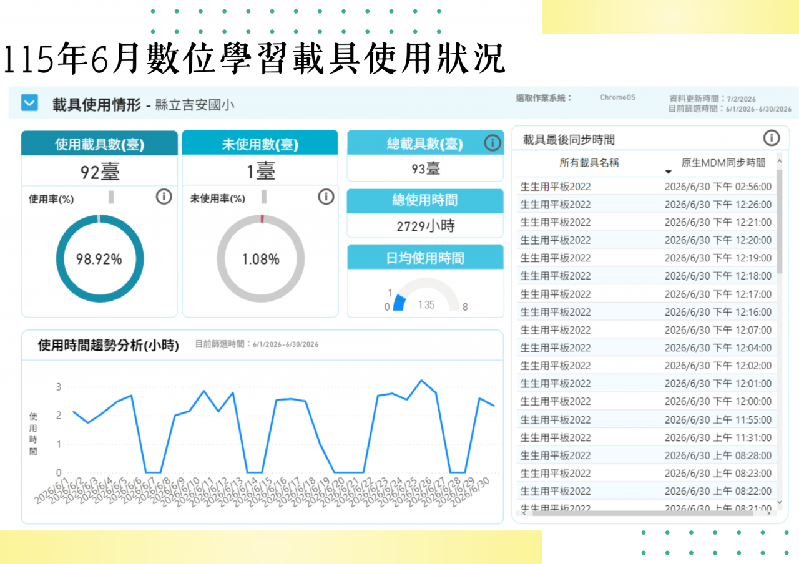Collapse the 載具使用情形 section chevron

pos(29,103)
